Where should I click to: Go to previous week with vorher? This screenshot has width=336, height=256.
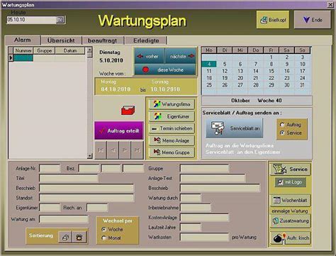pos(149,56)
